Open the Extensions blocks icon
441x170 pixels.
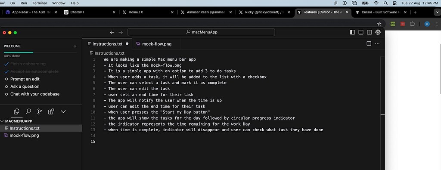pyautogui.click(x=51, y=111)
